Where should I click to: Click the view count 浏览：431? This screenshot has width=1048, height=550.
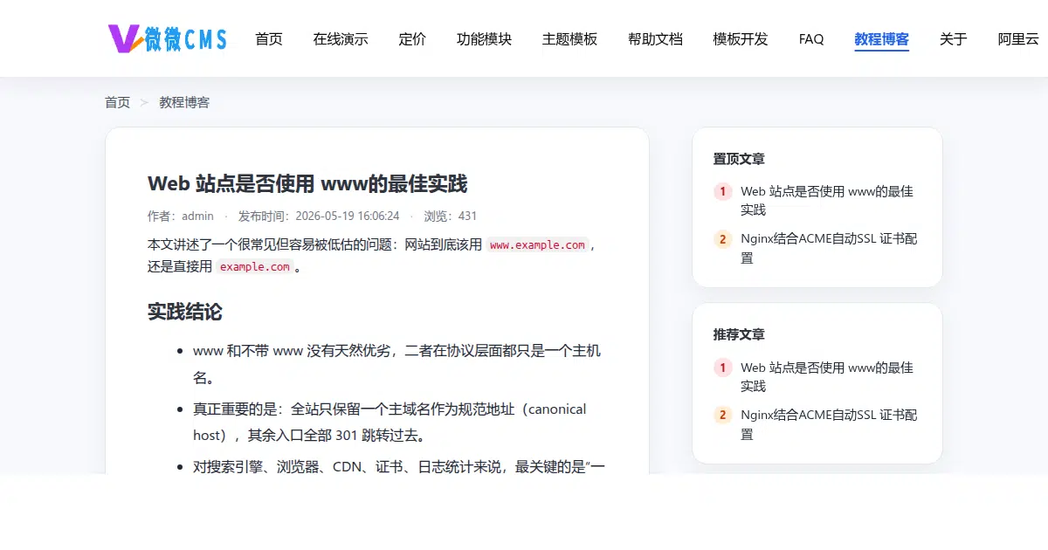tap(451, 216)
